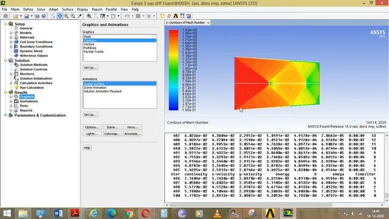This screenshot has height=219, width=389.
Task: Open Opera browser from the taskbar
Action: click(145, 214)
